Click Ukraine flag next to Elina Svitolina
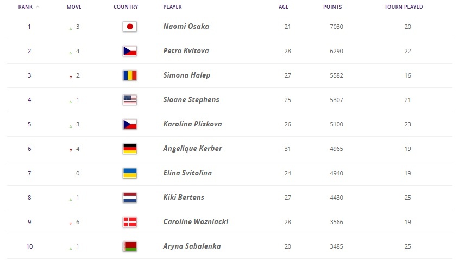Image resolution: width=459 pixels, height=260 pixels. coord(130,173)
